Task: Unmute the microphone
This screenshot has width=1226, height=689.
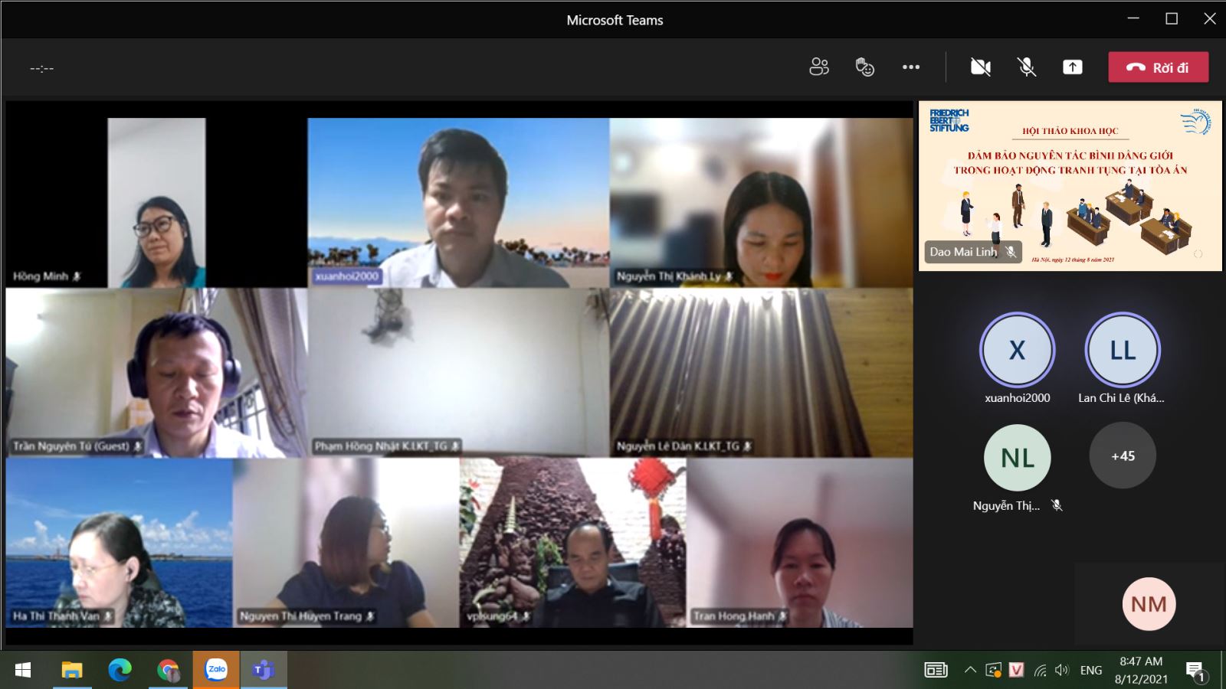Action: (x=1027, y=67)
